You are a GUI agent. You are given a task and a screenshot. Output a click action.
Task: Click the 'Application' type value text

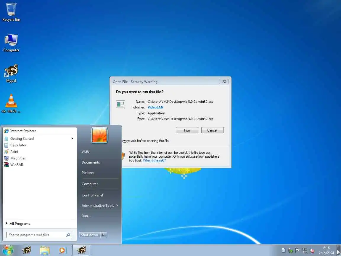pyautogui.click(x=156, y=113)
